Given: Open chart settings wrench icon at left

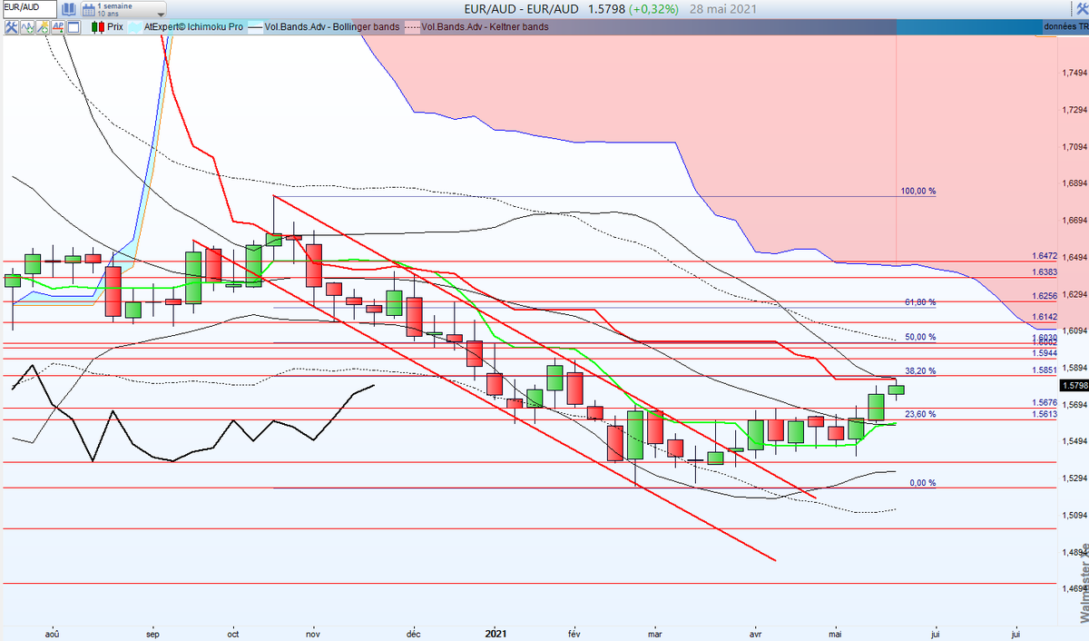Looking at the screenshot, I should 11,27.
